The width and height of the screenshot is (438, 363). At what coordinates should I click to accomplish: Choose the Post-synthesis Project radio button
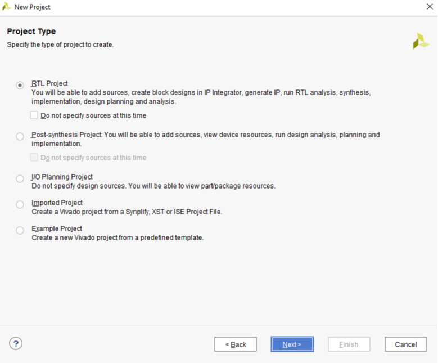tap(20, 136)
